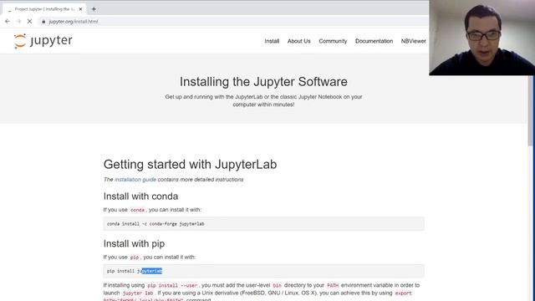Click the highlighted jupyterlab pip command
The height and width of the screenshot is (301, 535).
pyautogui.click(x=151, y=271)
